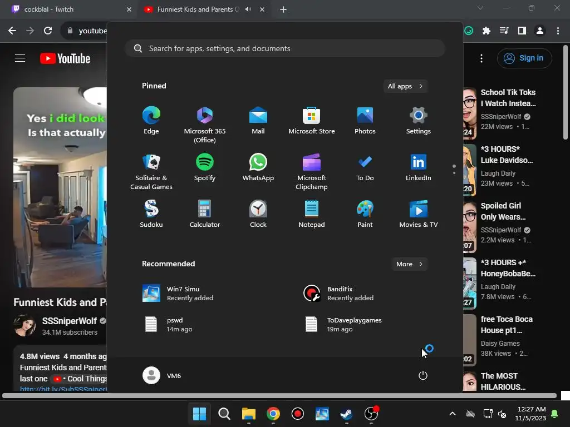
Task: Go to next page of pinned apps
Action: 454,173
